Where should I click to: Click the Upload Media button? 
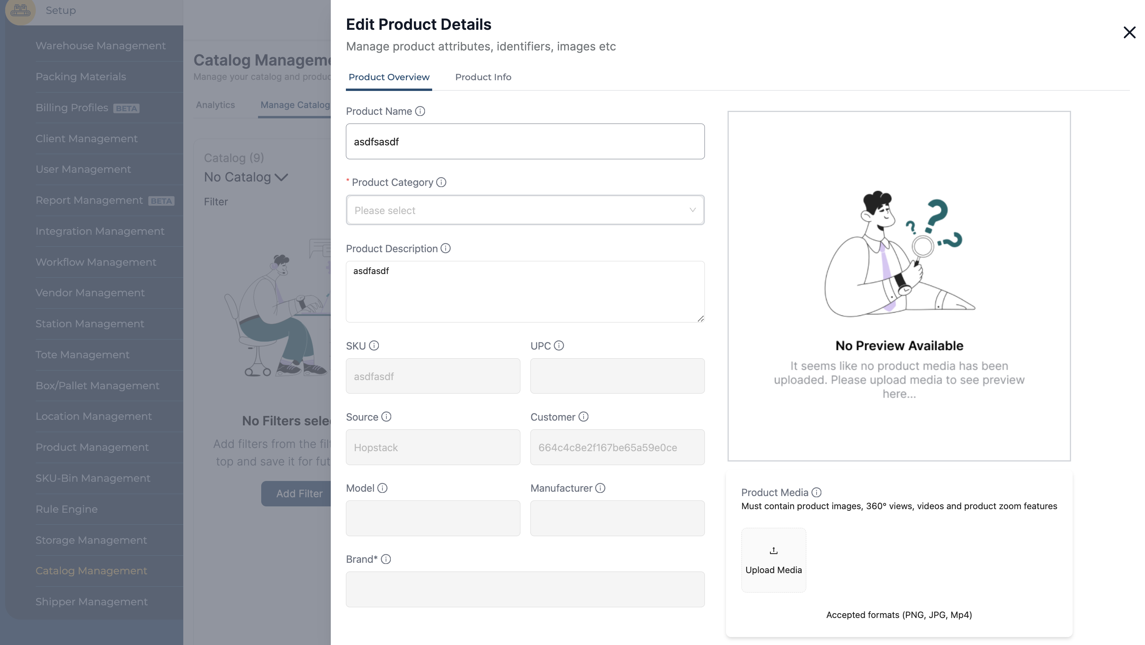[773, 560]
